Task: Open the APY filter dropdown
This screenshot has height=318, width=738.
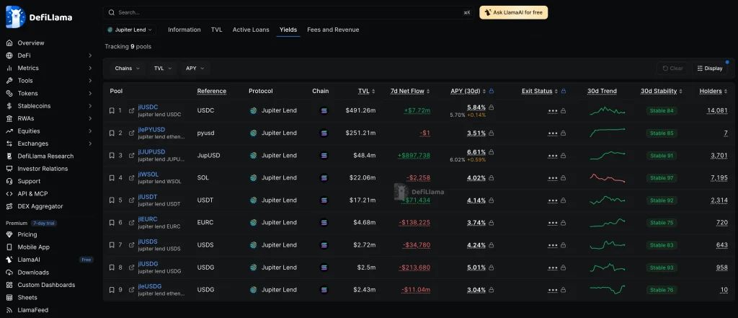Action: click(x=195, y=69)
